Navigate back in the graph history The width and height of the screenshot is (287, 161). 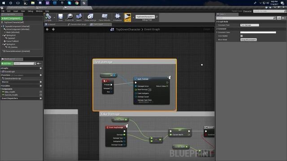(47, 29)
